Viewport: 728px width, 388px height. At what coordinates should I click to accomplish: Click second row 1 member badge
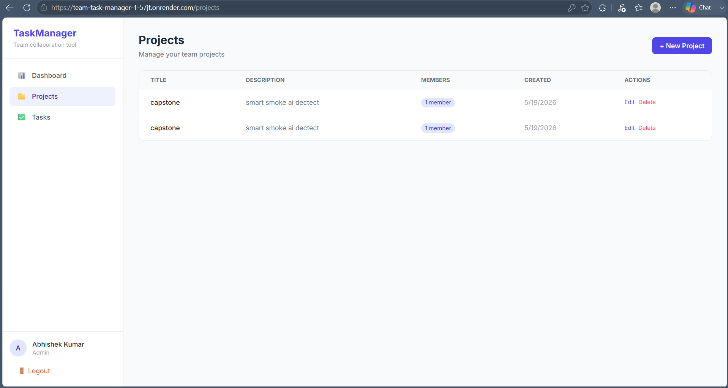[438, 128]
